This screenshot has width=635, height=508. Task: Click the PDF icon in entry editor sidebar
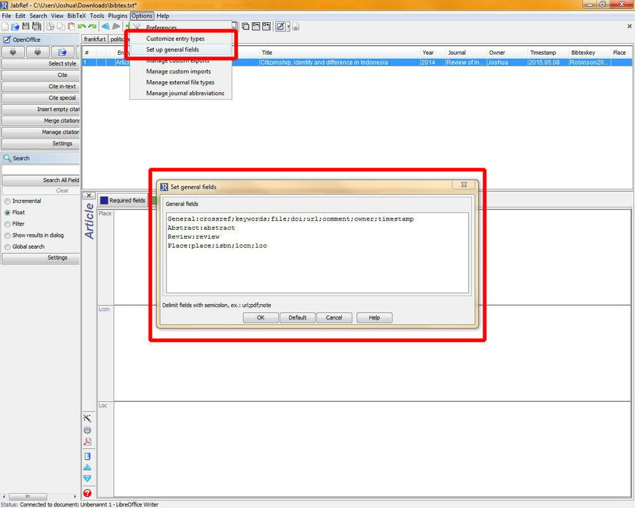88,442
